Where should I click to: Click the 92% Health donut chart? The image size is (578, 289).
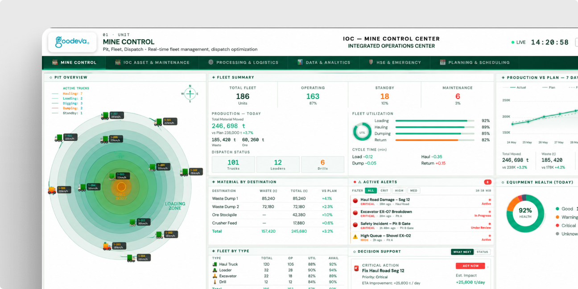(525, 213)
